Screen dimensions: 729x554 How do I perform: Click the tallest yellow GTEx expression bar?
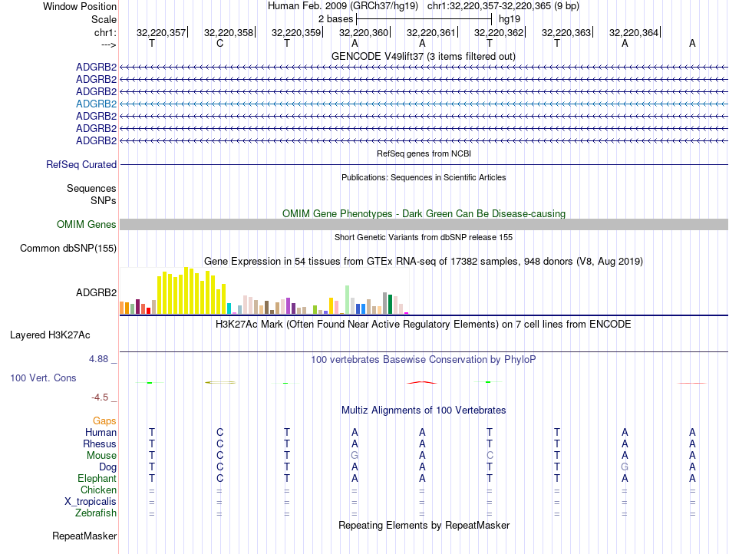186,291
